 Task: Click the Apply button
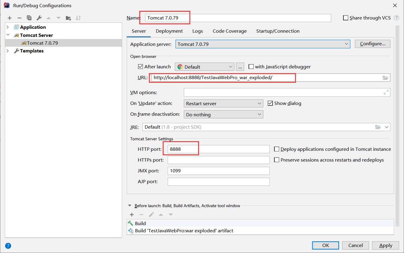click(x=386, y=245)
